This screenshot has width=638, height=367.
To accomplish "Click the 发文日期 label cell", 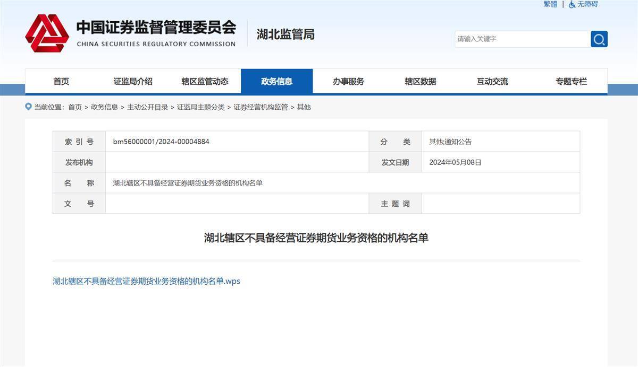I will 396,162.
